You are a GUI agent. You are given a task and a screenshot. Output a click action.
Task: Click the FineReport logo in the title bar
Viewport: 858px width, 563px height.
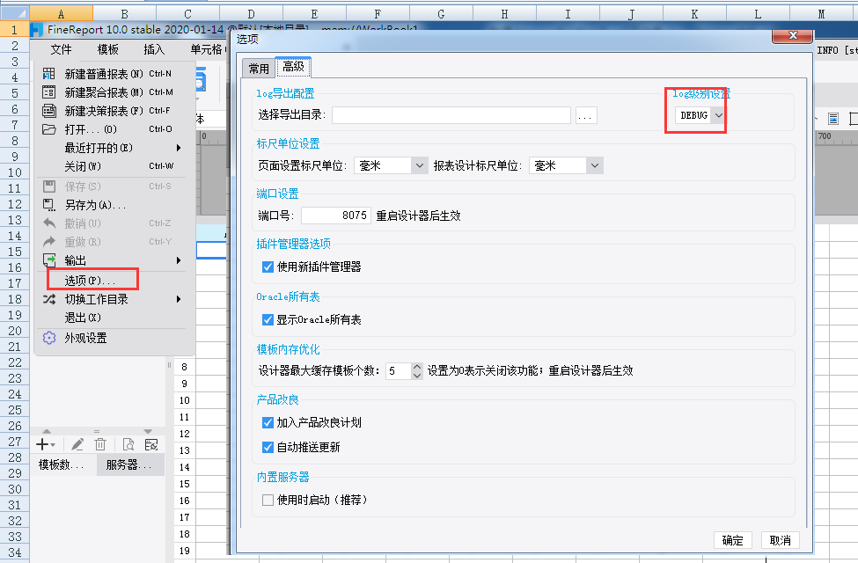(x=37, y=30)
